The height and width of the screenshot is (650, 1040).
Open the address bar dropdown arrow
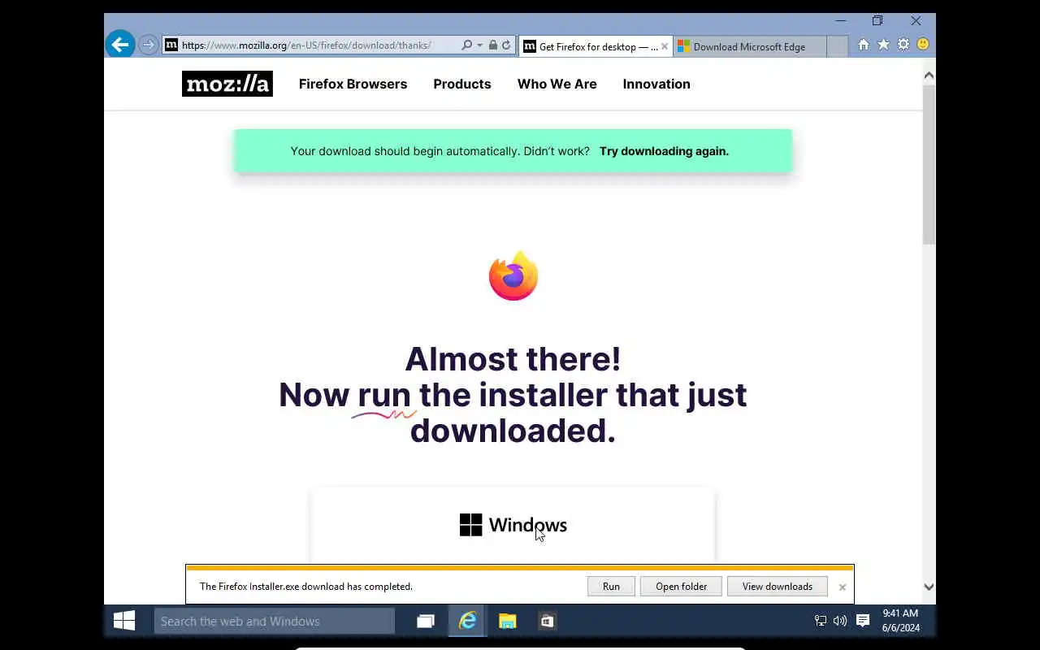[x=479, y=45]
